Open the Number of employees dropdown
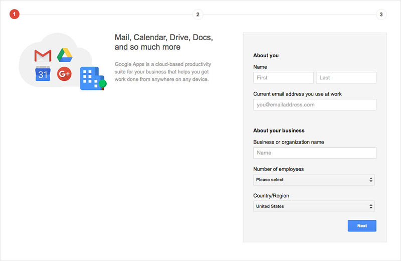The image size is (401, 261). [314, 180]
